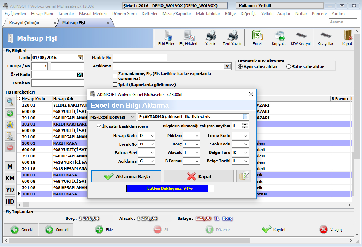
Task: Click the Önceki button
Action: 21,230
